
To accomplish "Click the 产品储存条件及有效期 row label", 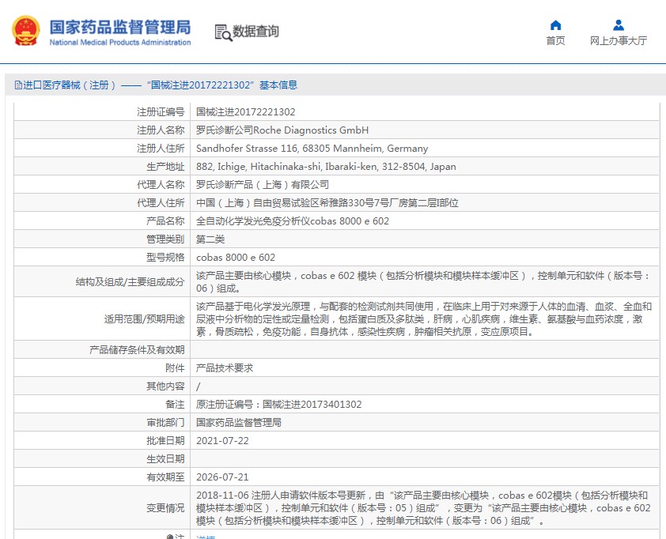I will point(137,350).
